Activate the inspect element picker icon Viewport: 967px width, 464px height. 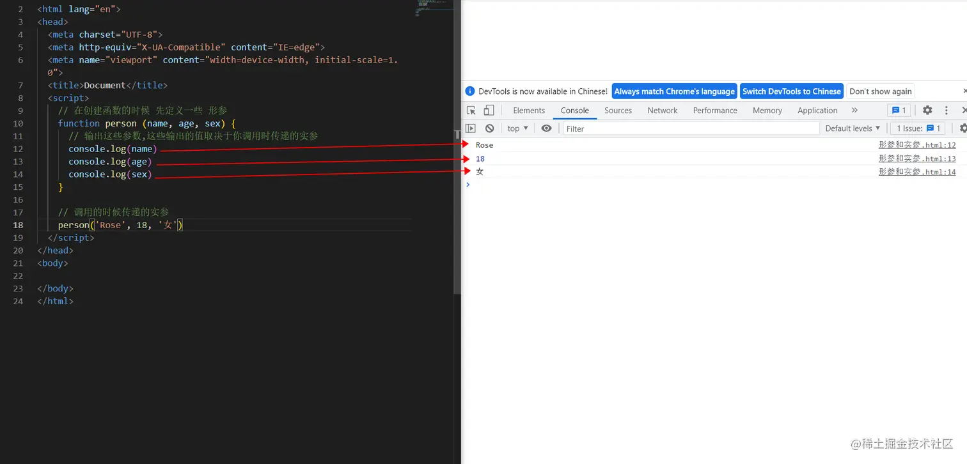471,111
